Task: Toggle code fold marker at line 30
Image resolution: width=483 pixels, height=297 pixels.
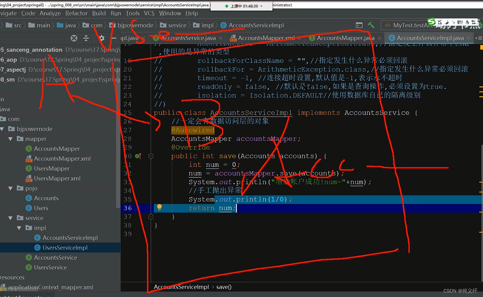Action: (x=151, y=156)
